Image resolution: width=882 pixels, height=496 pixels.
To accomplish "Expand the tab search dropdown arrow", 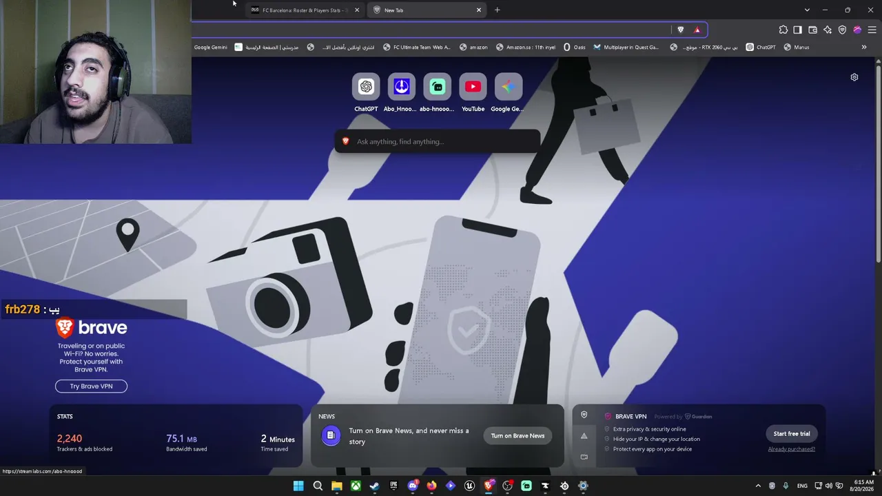I will (807, 10).
